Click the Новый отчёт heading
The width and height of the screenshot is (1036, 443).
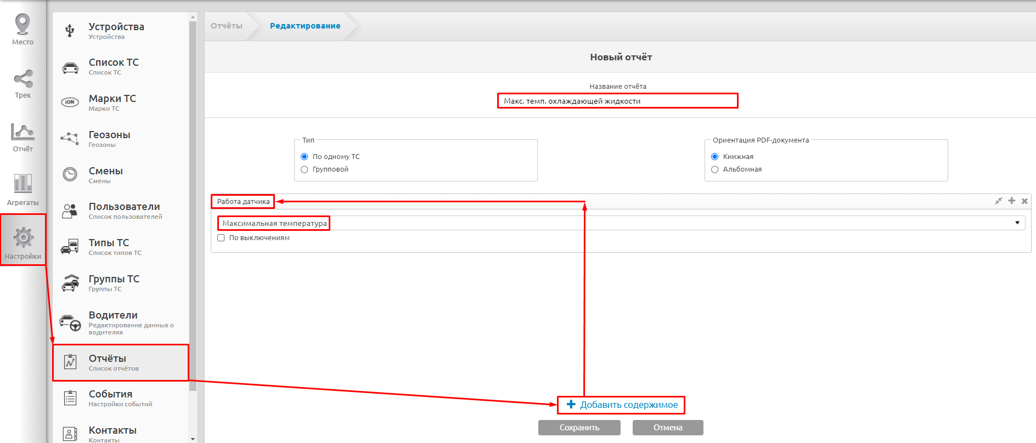pyautogui.click(x=621, y=57)
